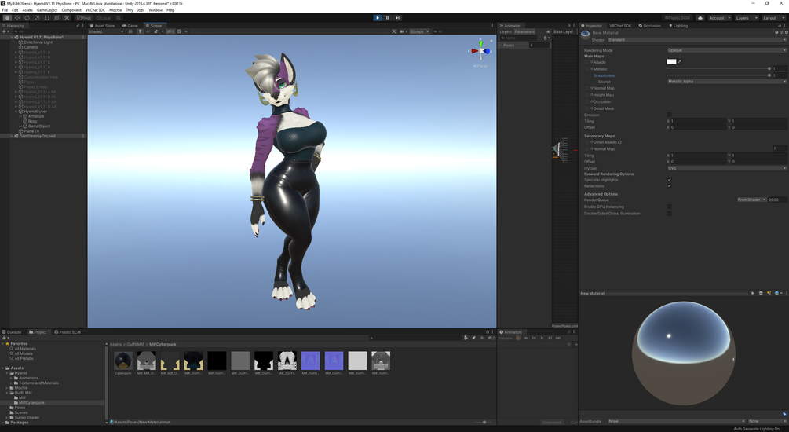Open the UV Set dropdown
Image resolution: width=789 pixels, height=432 pixels.
click(x=727, y=168)
